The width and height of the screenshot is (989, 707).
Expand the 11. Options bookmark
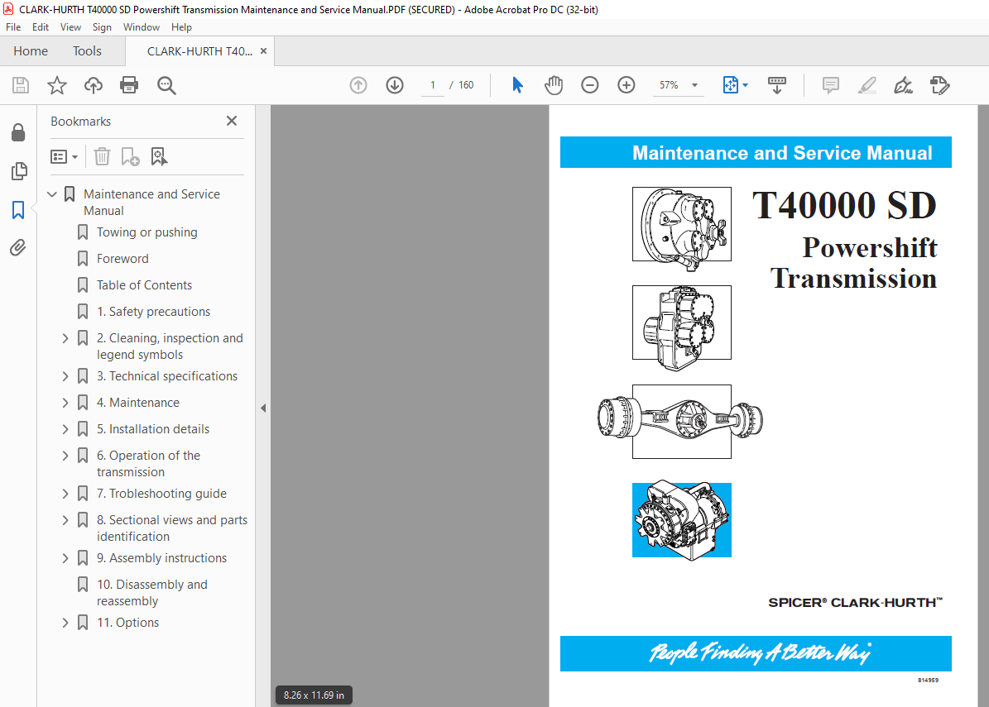[65, 623]
